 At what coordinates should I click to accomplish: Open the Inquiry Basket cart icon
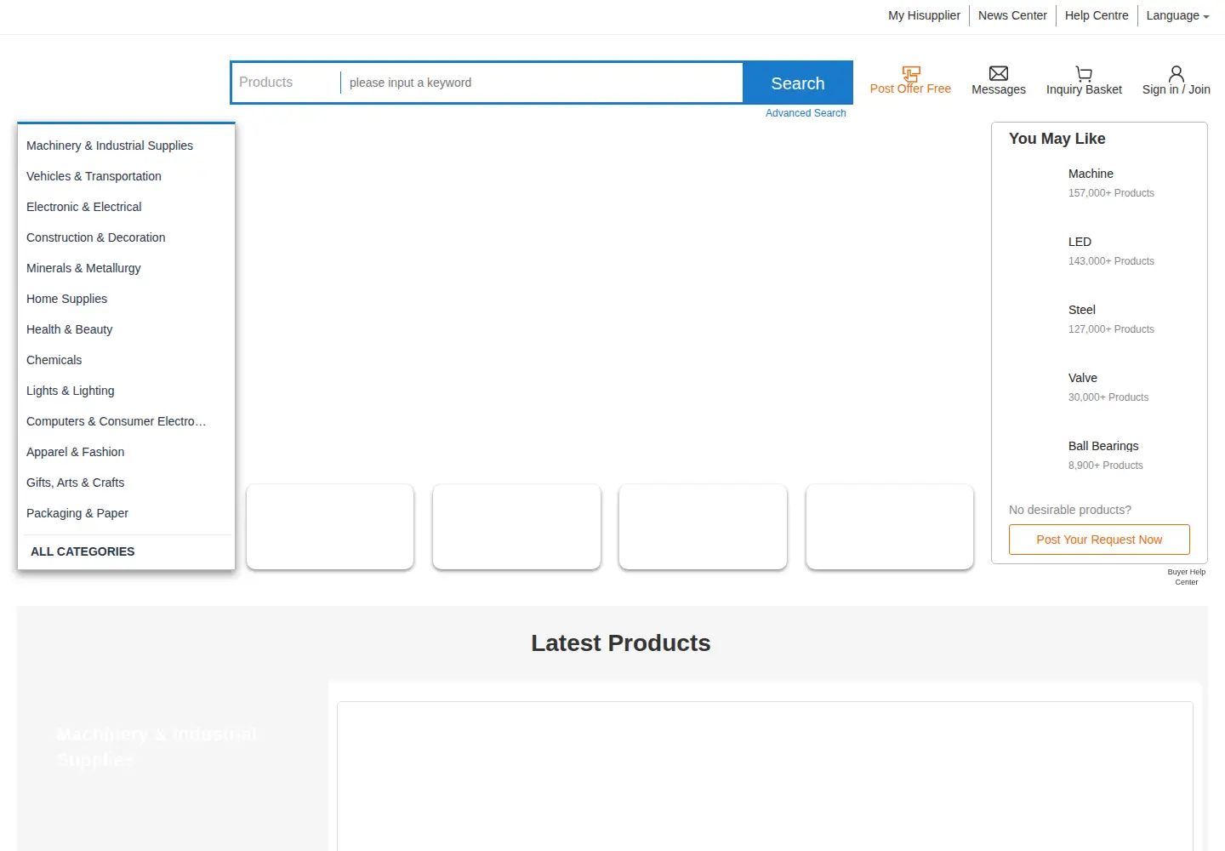1084,74
